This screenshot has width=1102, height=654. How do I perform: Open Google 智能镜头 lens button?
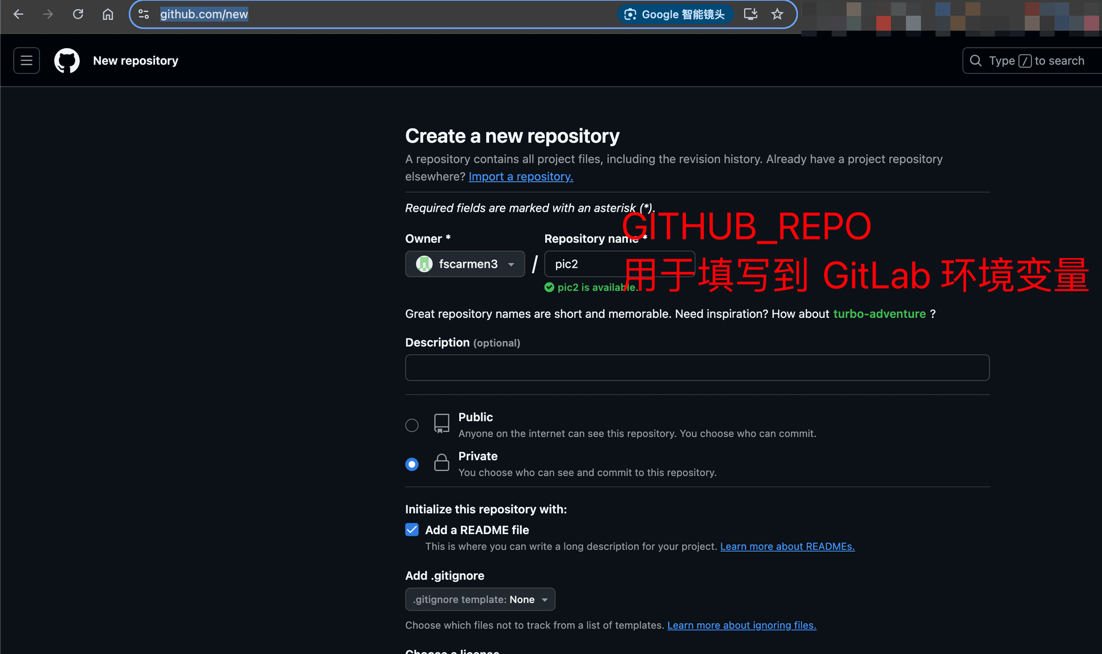click(x=675, y=14)
